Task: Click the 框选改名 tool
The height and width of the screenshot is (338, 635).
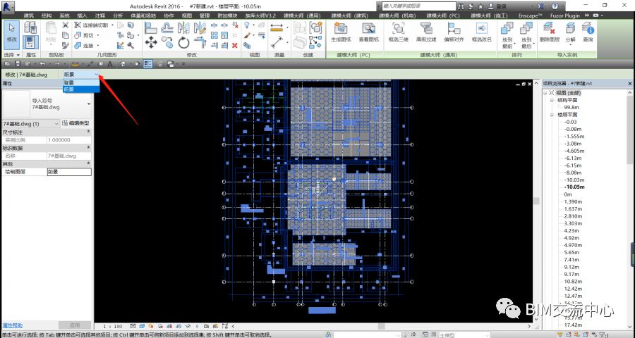Action: pyautogui.click(x=481, y=32)
